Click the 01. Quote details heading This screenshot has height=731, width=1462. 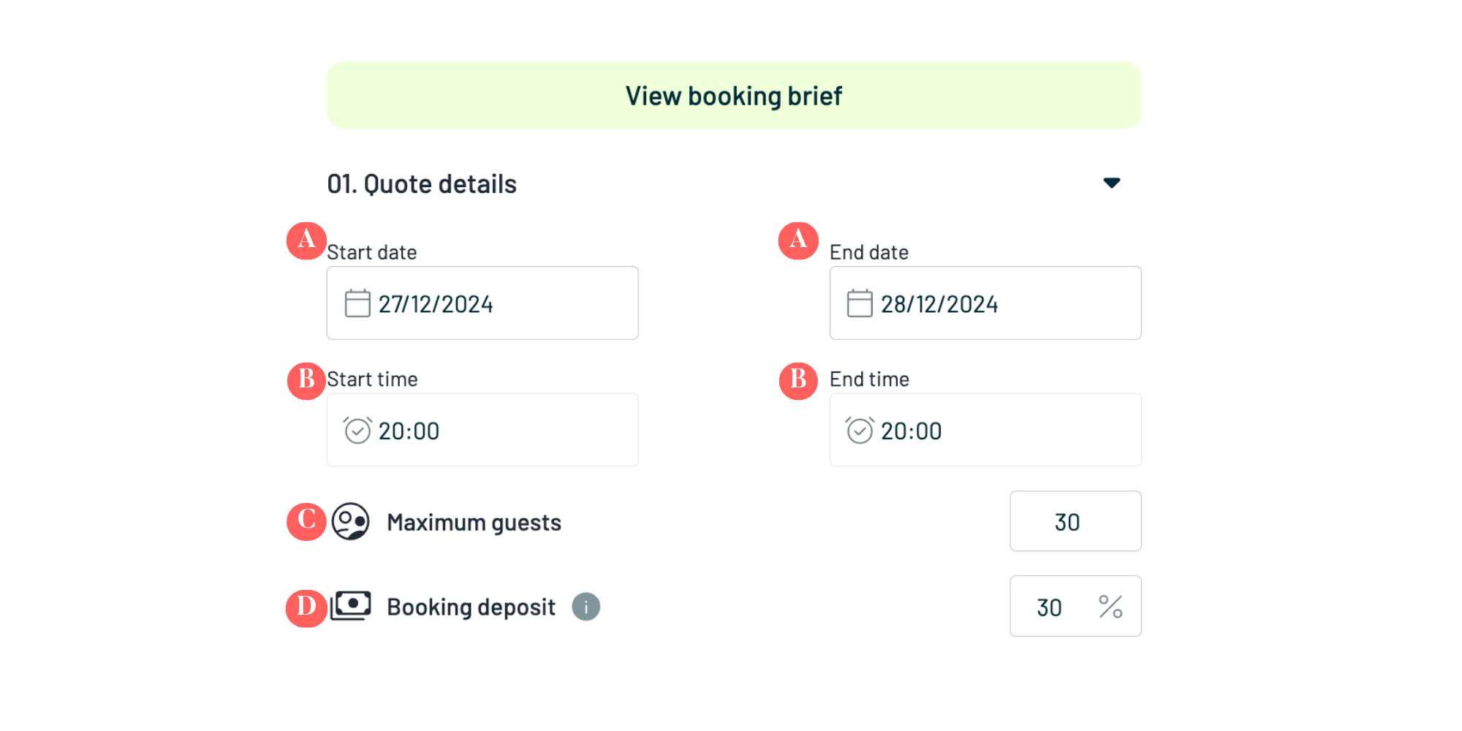[x=422, y=184]
